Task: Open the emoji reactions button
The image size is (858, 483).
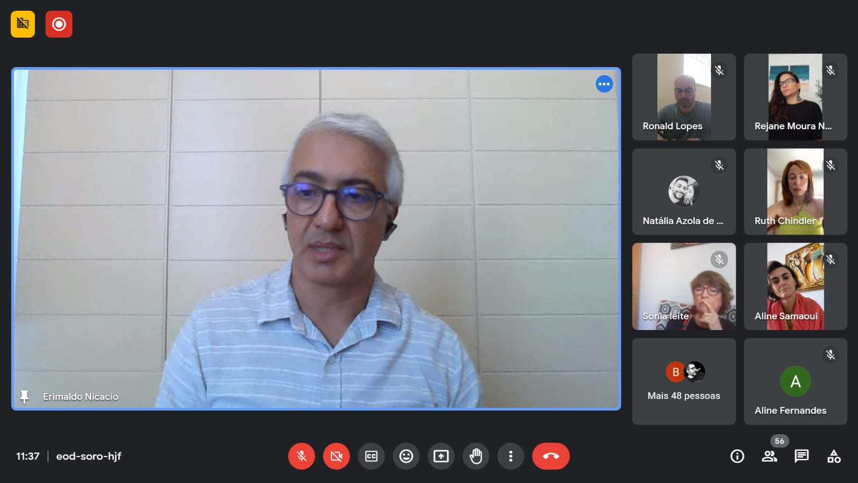Action: (406, 456)
